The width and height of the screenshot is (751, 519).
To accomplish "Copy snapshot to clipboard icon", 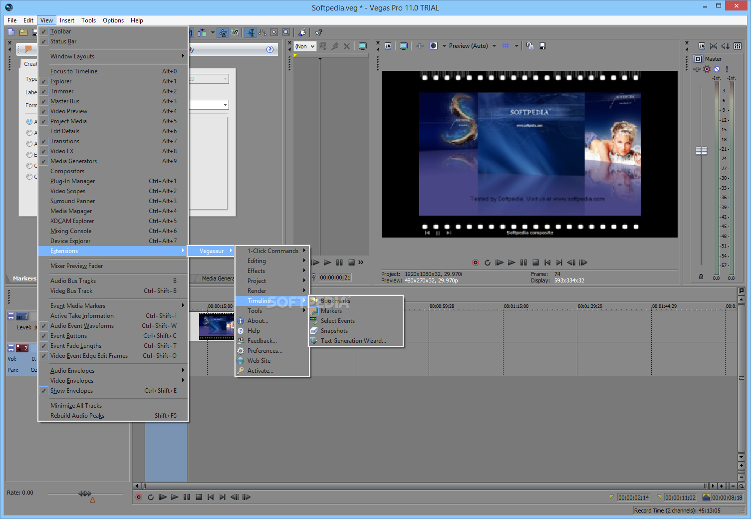I will pos(530,46).
